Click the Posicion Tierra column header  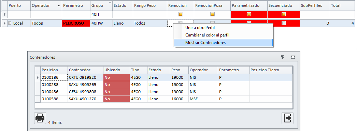(x=271, y=70)
